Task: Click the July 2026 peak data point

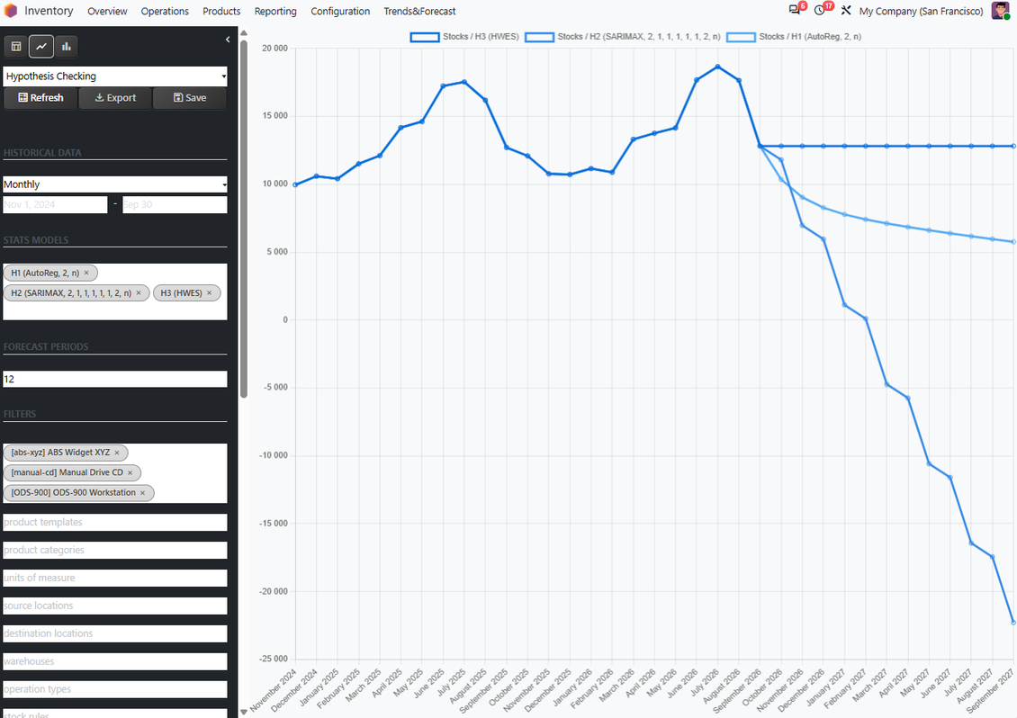Action: [x=717, y=67]
